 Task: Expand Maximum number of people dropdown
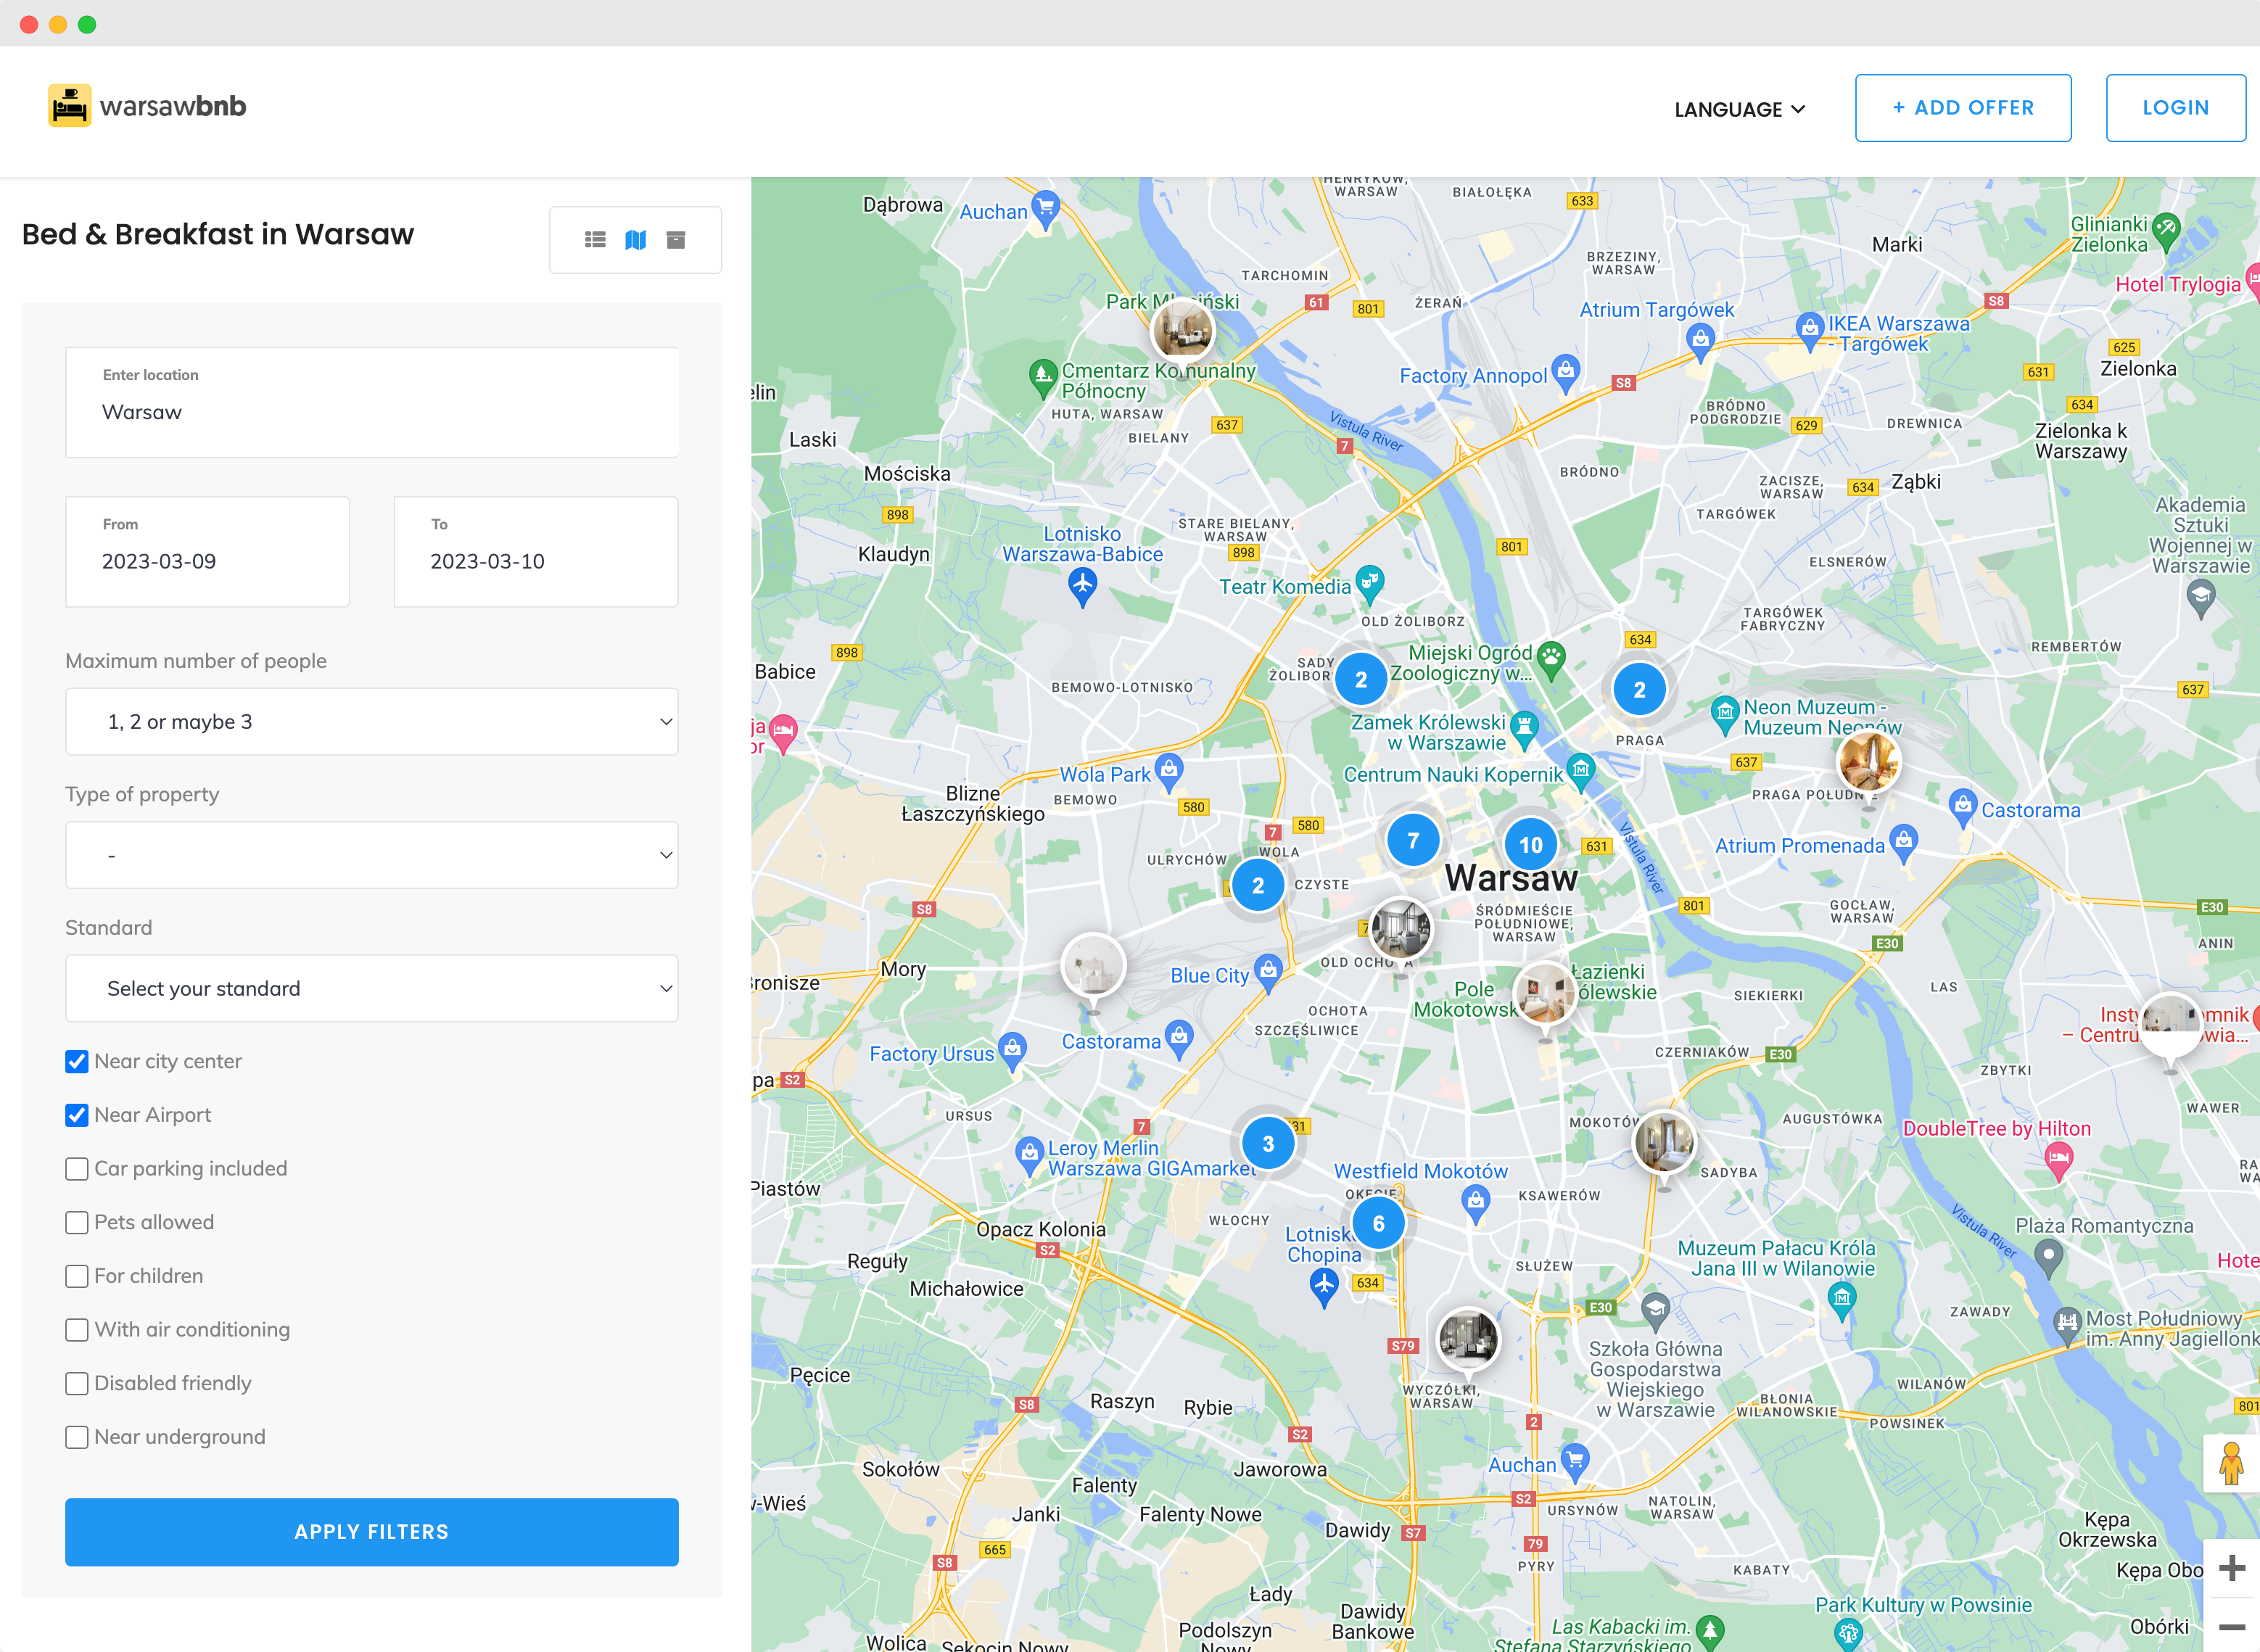371,722
